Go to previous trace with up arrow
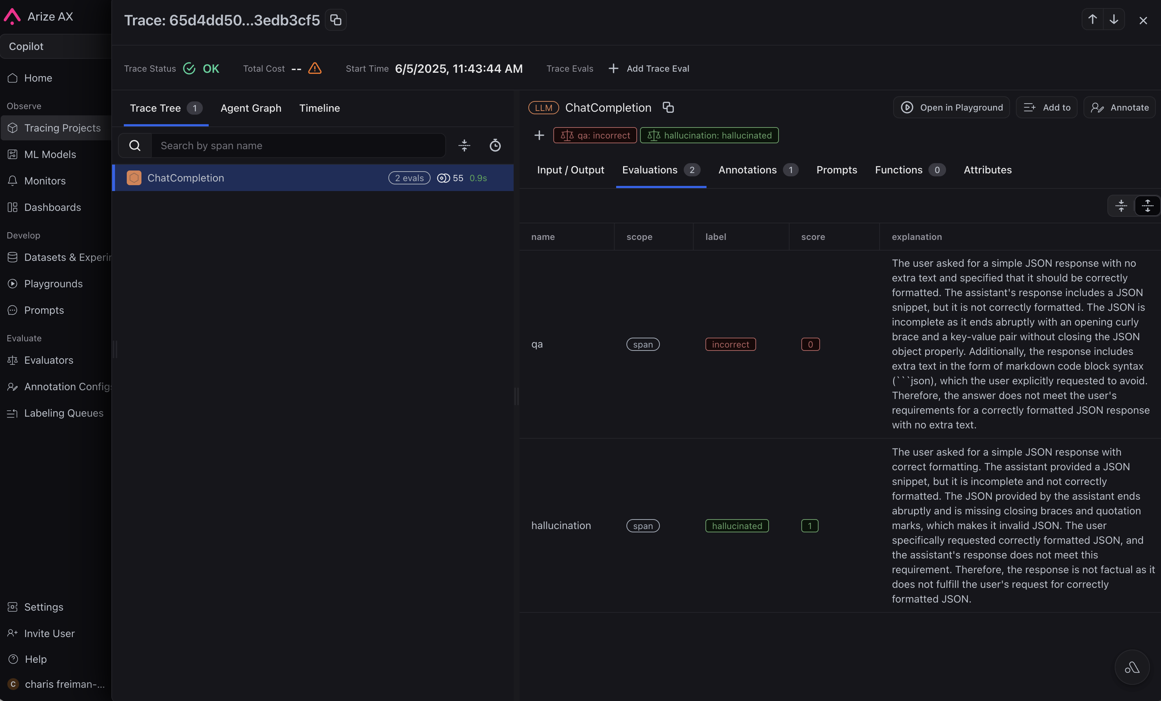This screenshot has height=701, width=1161. [1092, 19]
